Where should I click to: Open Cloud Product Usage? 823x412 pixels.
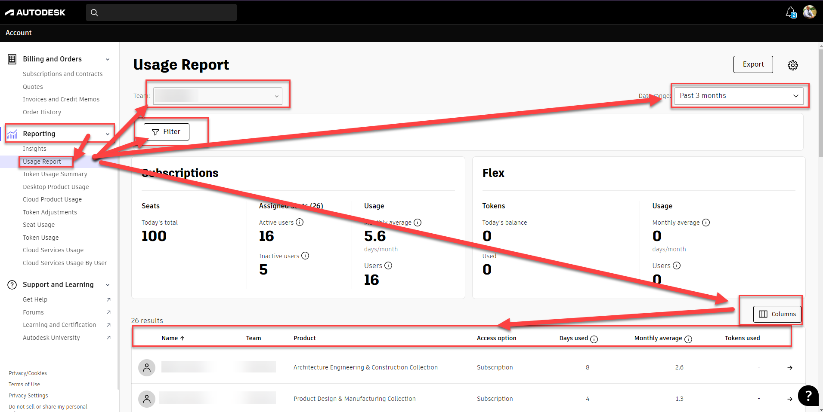(x=52, y=199)
